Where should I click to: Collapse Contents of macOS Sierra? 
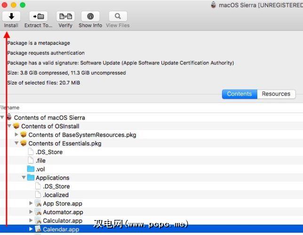click(x=2, y=117)
